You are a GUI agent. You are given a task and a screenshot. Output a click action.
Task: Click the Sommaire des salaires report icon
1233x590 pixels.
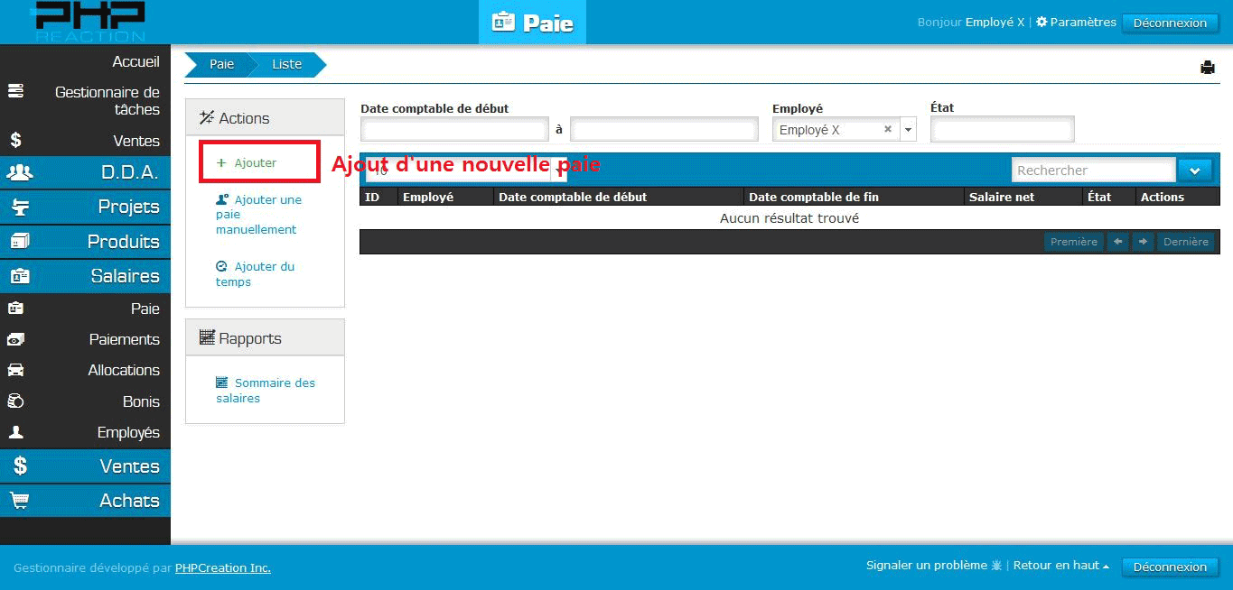pos(222,383)
